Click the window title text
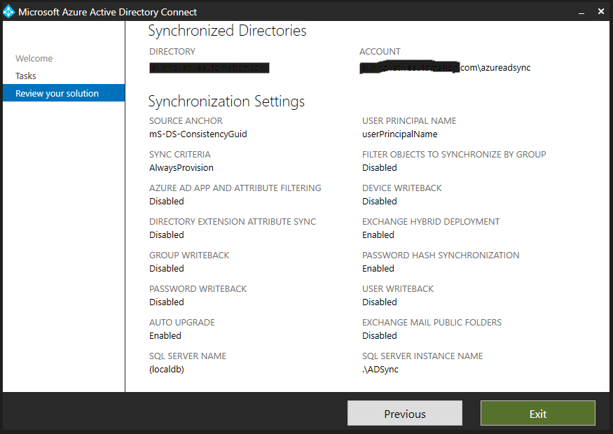613x434 pixels. pyautogui.click(x=107, y=12)
